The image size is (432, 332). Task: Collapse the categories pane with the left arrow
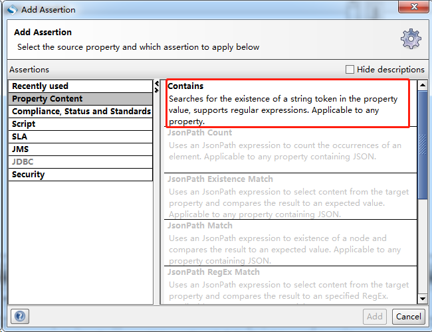(x=157, y=84)
